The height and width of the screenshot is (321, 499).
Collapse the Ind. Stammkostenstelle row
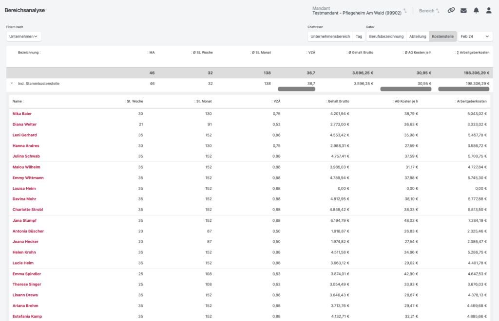tap(12, 84)
